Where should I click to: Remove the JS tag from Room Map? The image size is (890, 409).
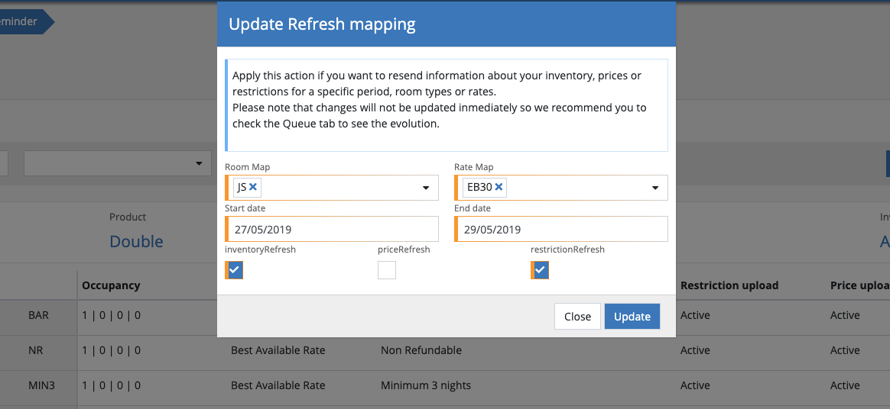click(253, 187)
